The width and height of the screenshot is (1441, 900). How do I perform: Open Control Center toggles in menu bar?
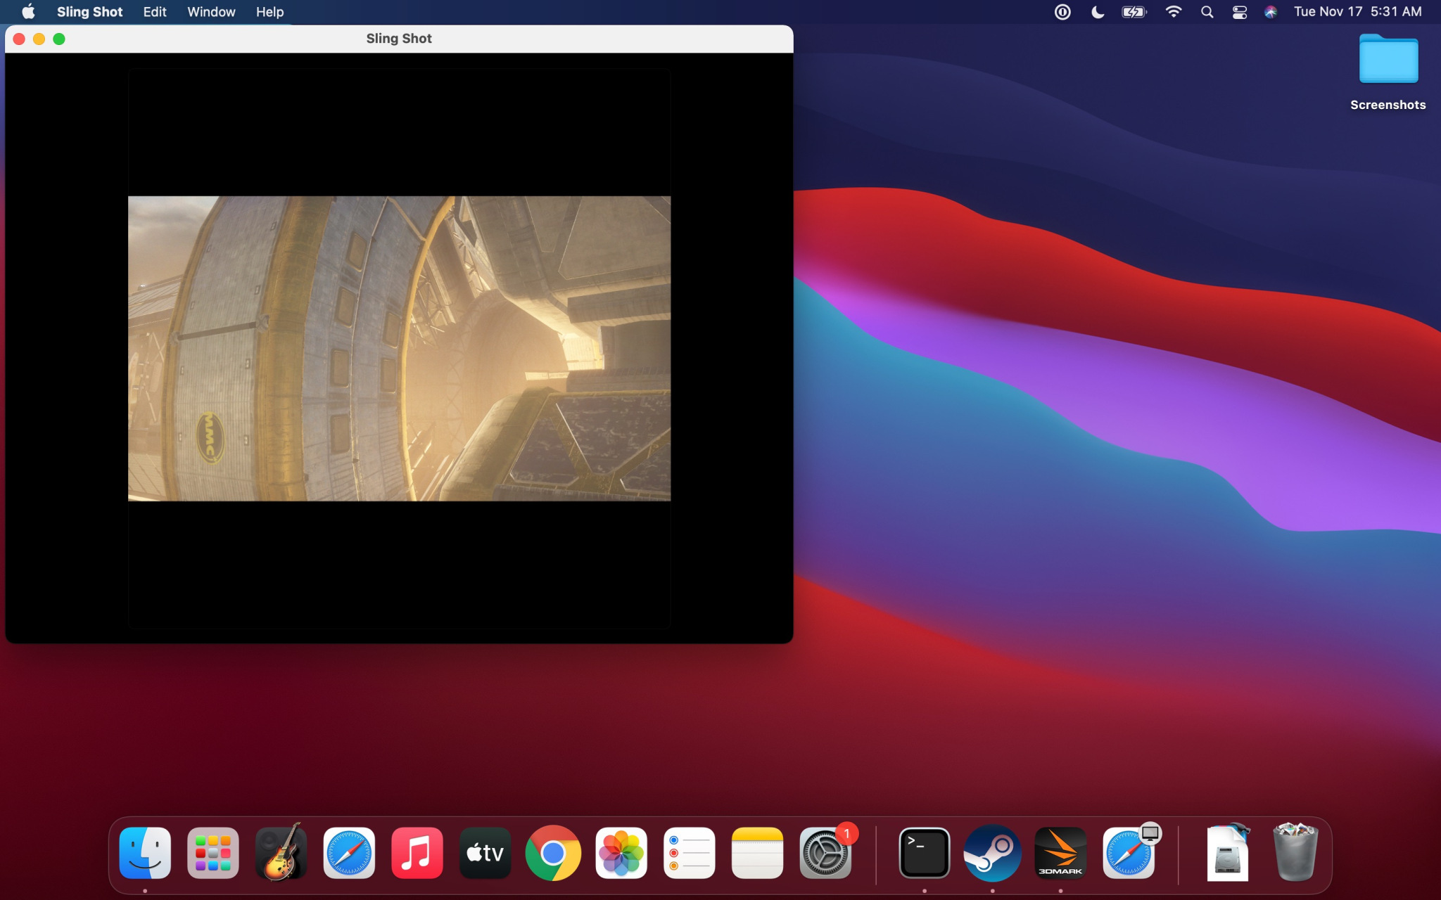tap(1240, 12)
